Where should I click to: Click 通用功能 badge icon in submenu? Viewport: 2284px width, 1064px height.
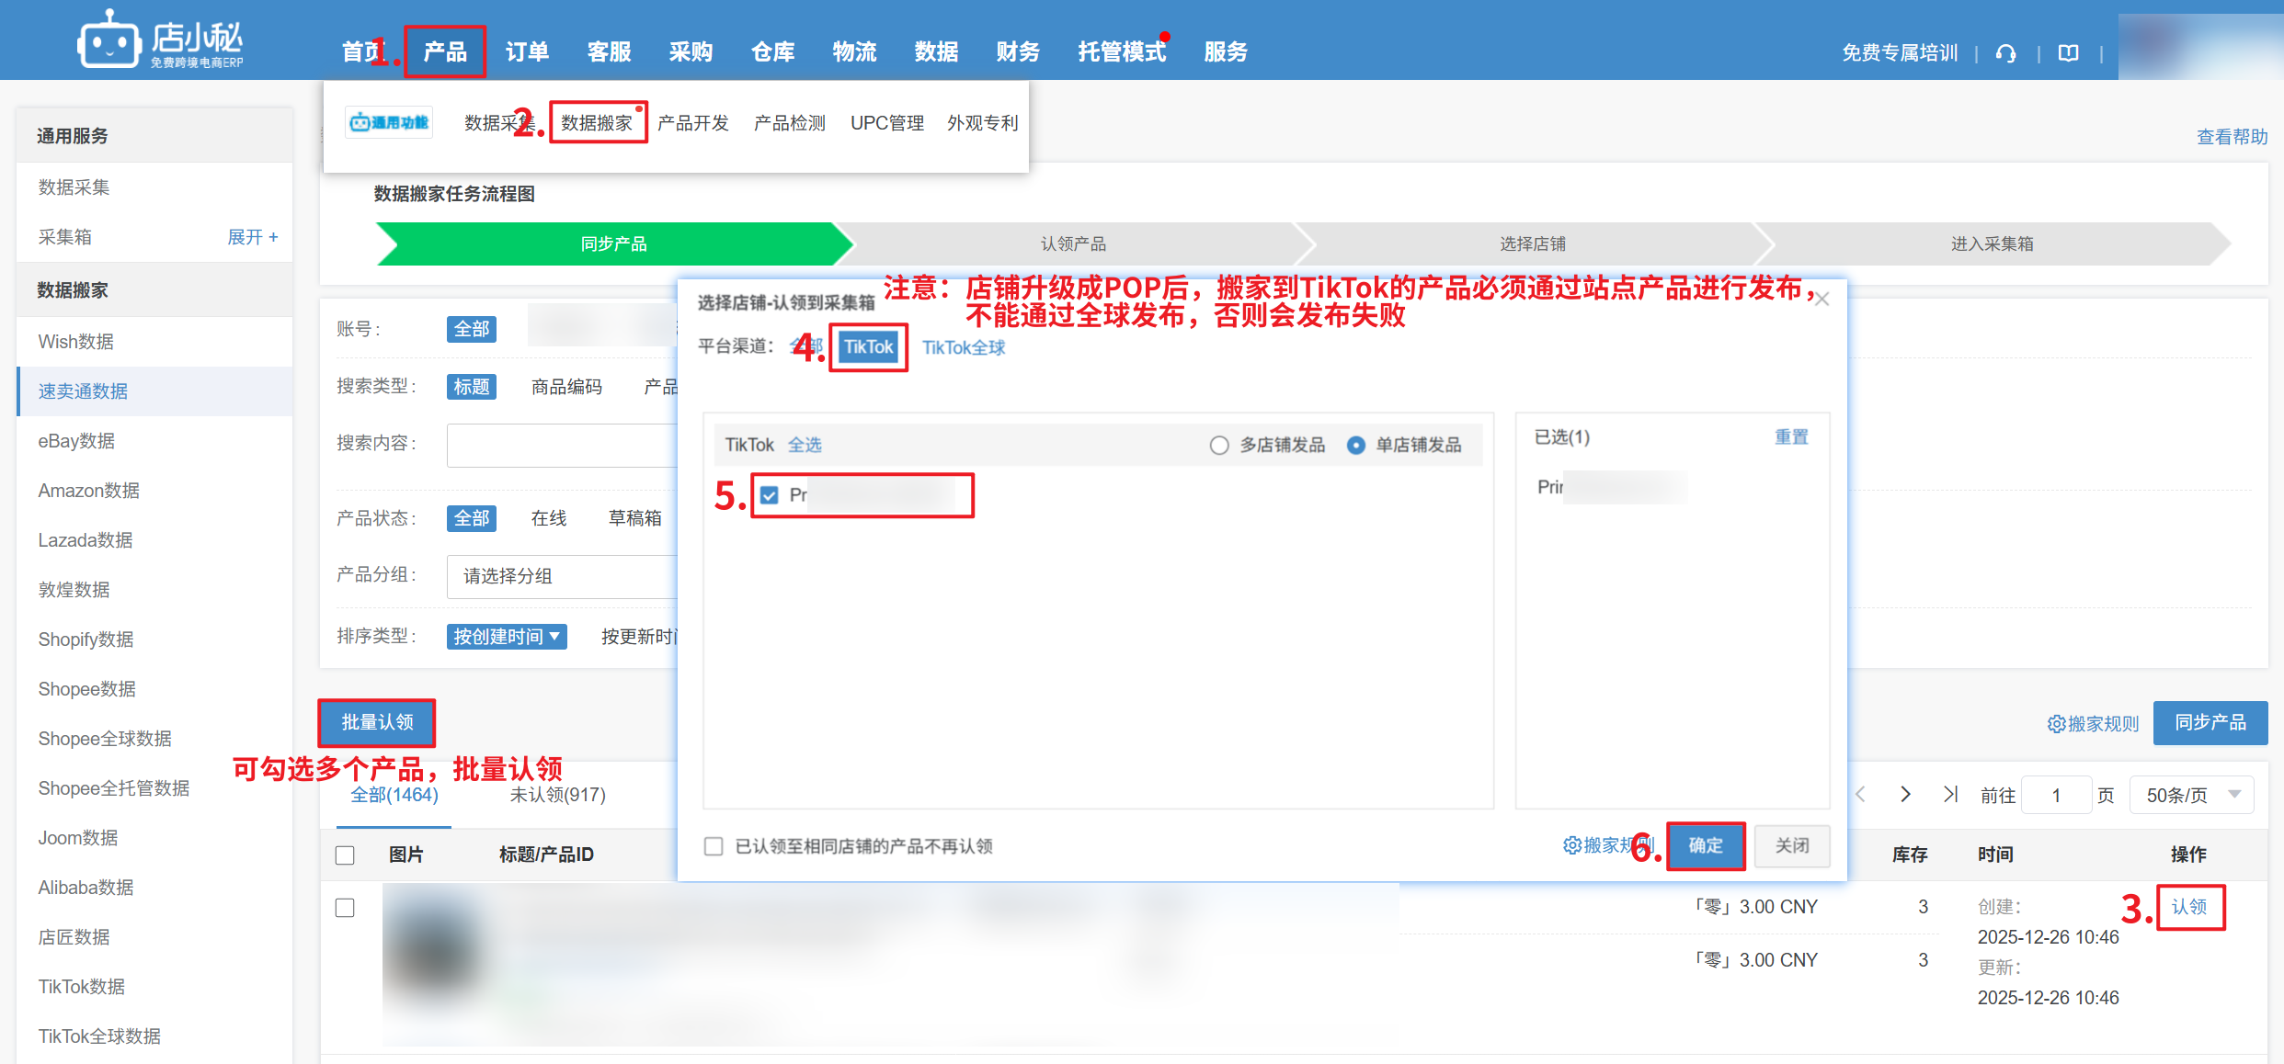pos(389,122)
